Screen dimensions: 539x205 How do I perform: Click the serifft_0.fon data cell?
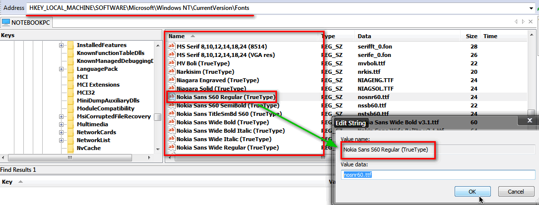click(374, 46)
